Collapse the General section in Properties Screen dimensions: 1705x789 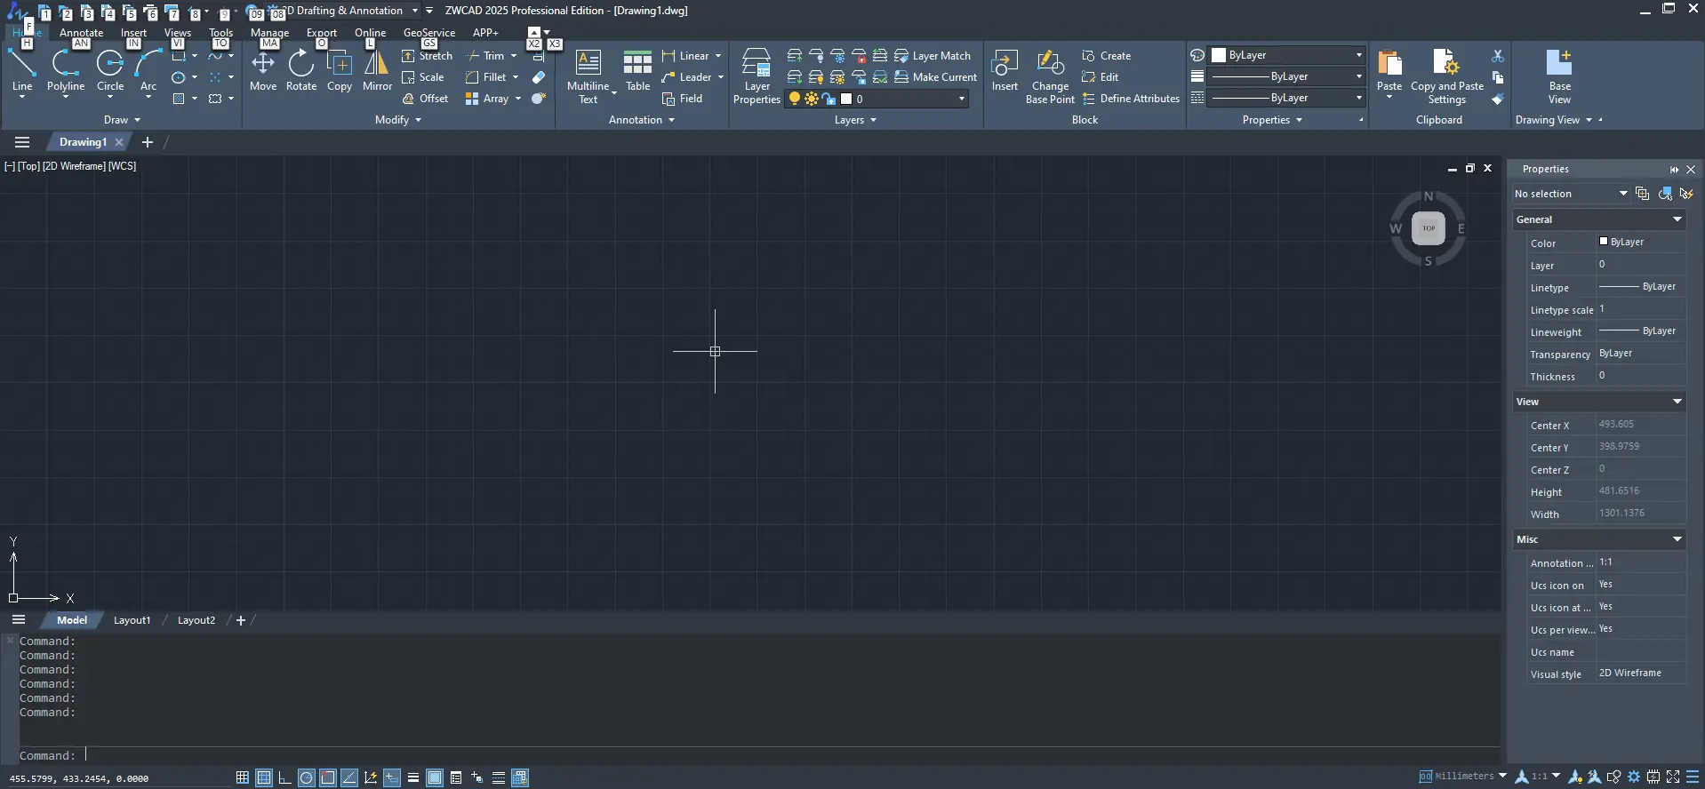pos(1677,219)
